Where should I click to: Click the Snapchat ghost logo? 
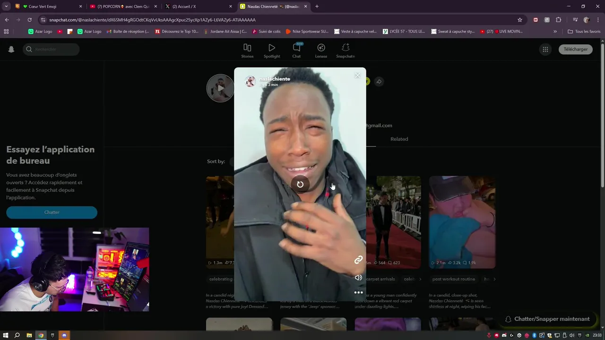click(x=11, y=49)
